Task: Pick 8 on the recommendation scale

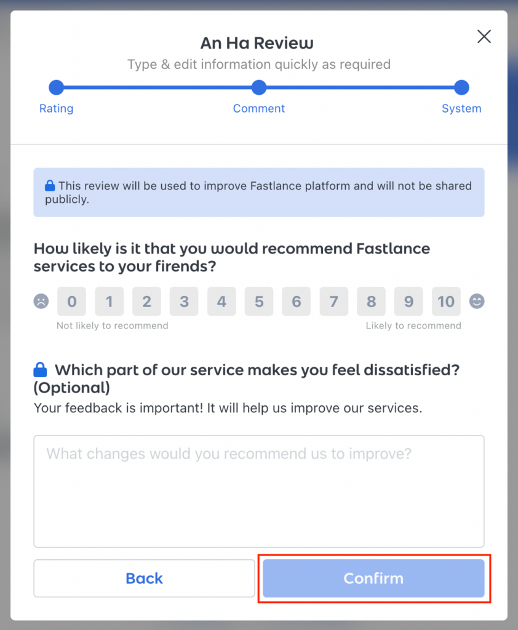Action: pyautogui.click(x=371, y=301)
